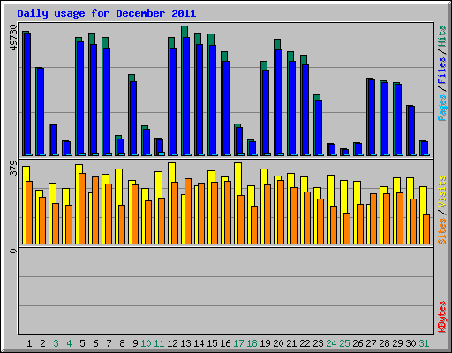Click the 'Pages' legend label
This screenshot has width=452, height=353.
coord(442,108)
